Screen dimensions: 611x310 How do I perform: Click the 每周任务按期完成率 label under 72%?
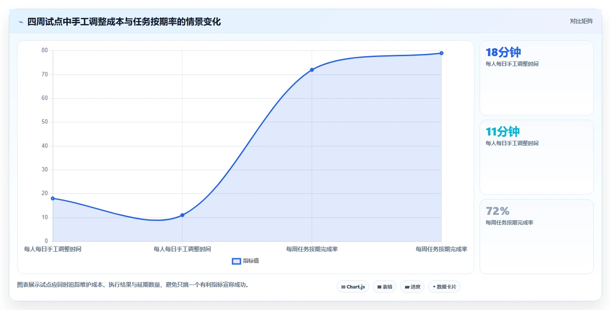pos(509,223)
